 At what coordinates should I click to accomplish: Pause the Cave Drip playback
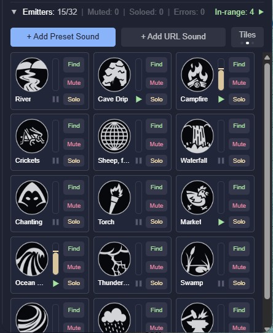click(139, 99)
